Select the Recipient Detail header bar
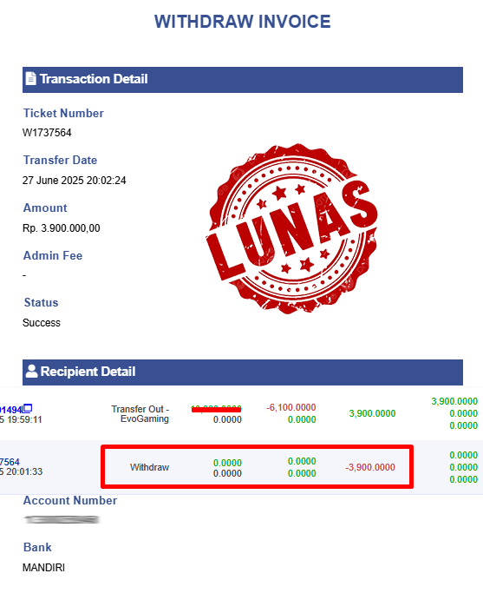 point(243,372)
